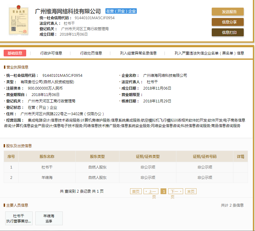The image size is (255, 231).
Task: Click the QR code on the business license
Action: click(13, 29)
